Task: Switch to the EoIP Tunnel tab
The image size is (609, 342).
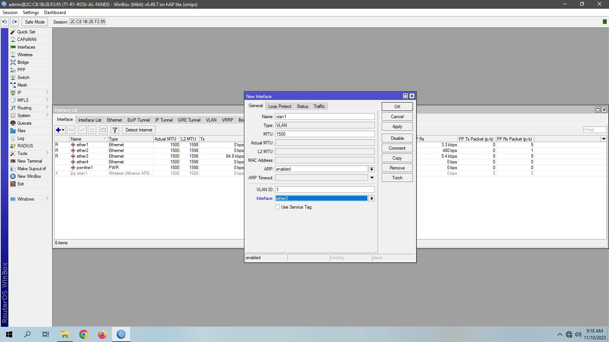Action: point(139,120)
